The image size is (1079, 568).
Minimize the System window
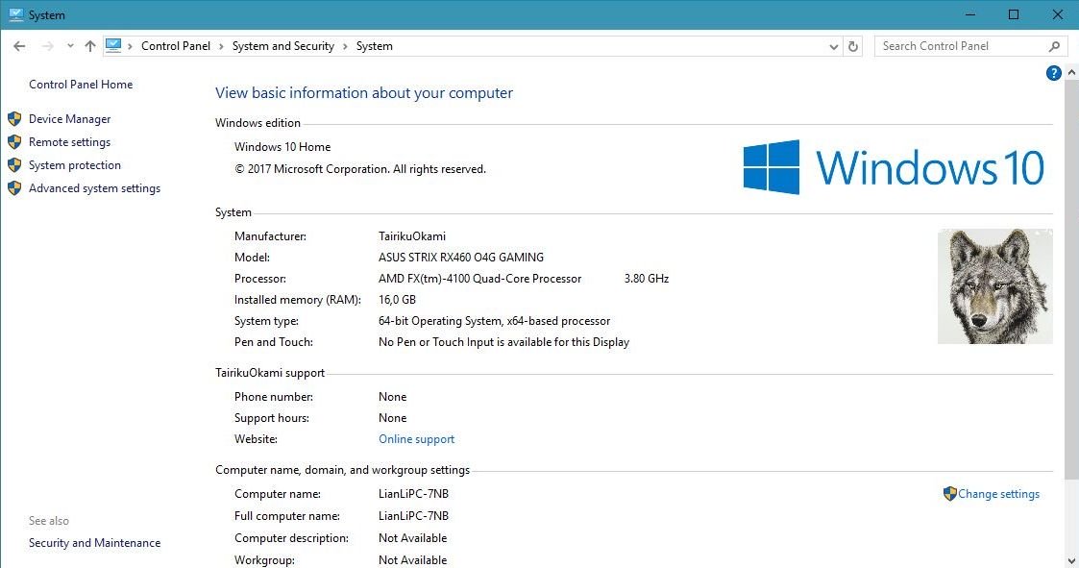pos(970,14)
